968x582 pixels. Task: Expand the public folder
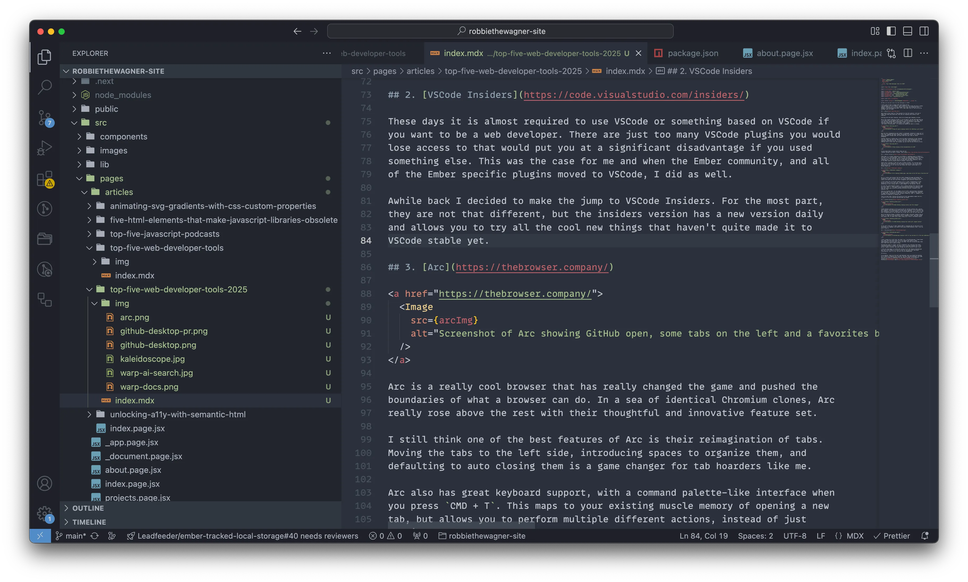pos(200,109)
